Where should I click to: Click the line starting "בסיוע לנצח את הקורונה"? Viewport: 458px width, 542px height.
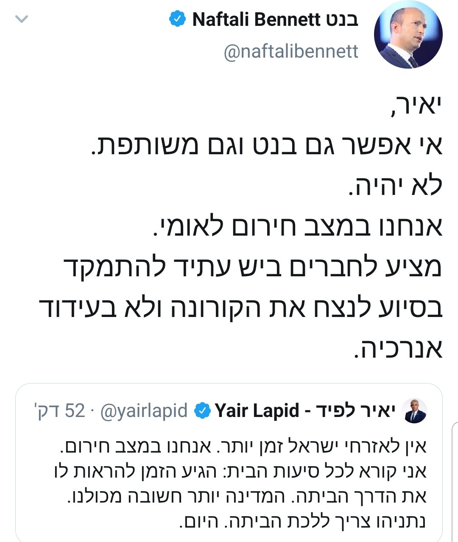240,308
